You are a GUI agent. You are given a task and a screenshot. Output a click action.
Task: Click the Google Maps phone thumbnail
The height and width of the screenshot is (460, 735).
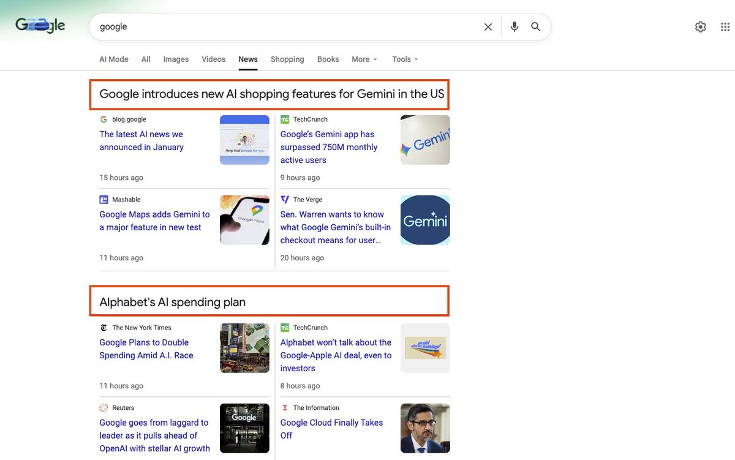(x=244, y=220)
